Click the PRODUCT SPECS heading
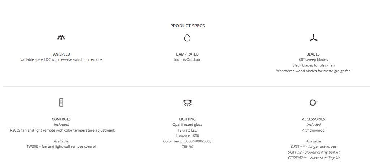 (187, 26)
